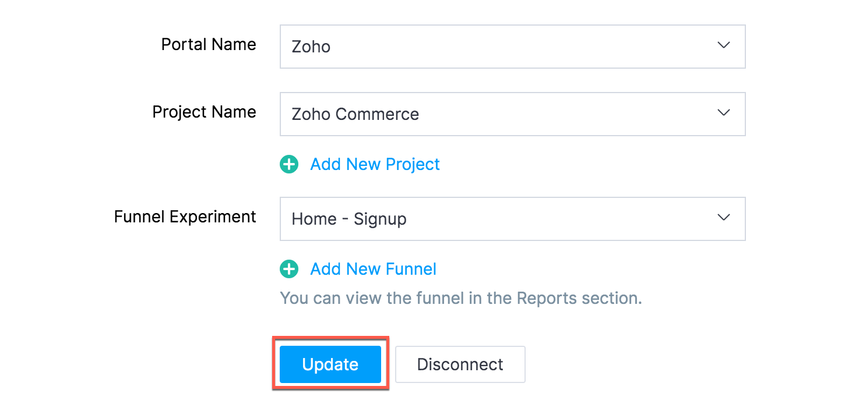Click the funnel Reports section hint text
The width and height of the screenshot is (852, 397).
coord(460,299)
